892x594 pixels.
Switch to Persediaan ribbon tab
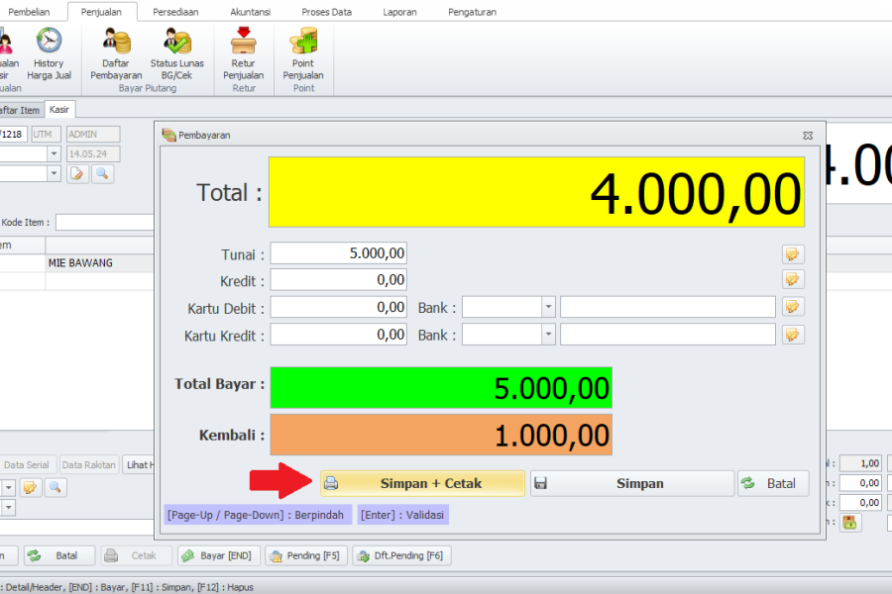tap(175, 12)
